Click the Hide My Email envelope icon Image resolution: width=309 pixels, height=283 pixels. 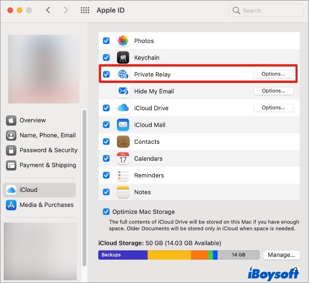[x=123, y=91]
